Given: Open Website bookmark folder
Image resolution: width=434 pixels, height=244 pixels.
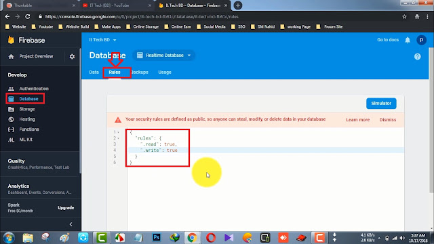Looking at the screenshot, I should click(16, 27).
